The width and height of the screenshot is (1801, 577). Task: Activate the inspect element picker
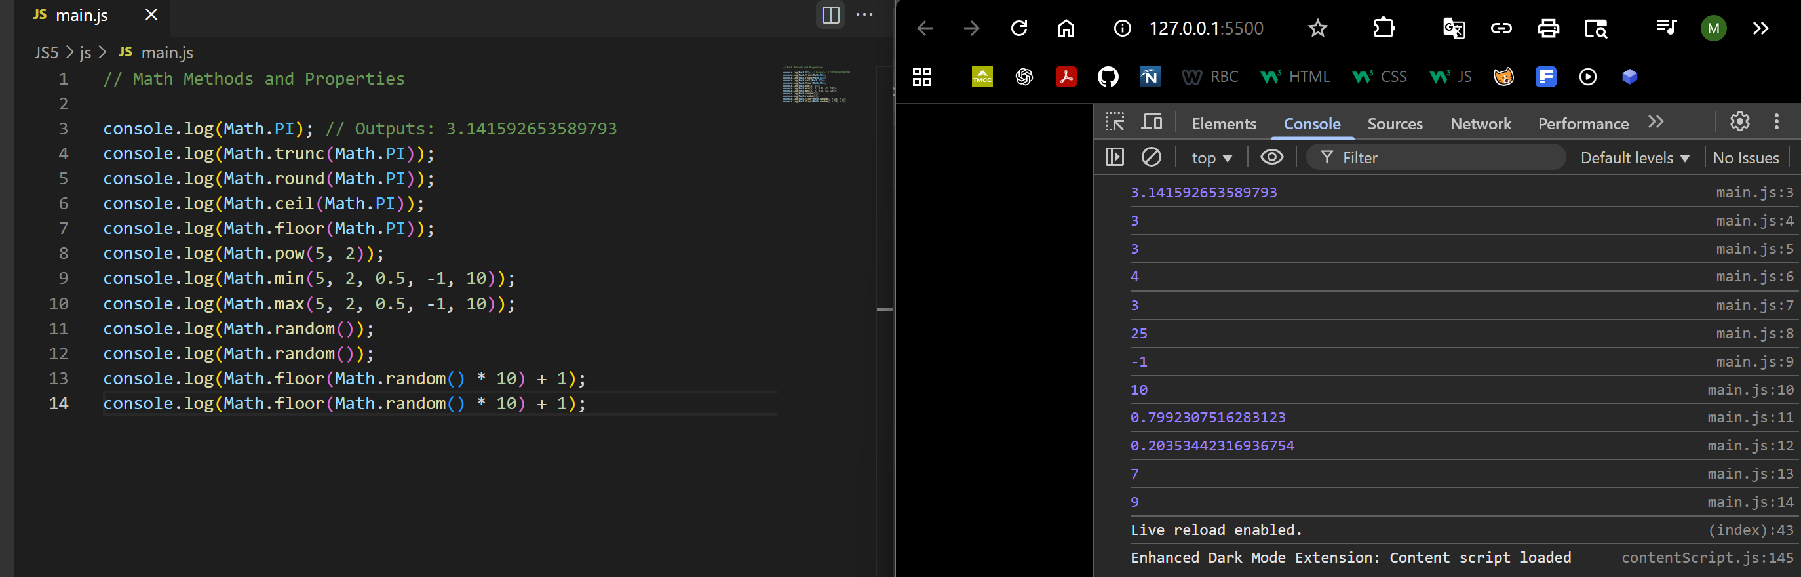[x=1114, y=123]
